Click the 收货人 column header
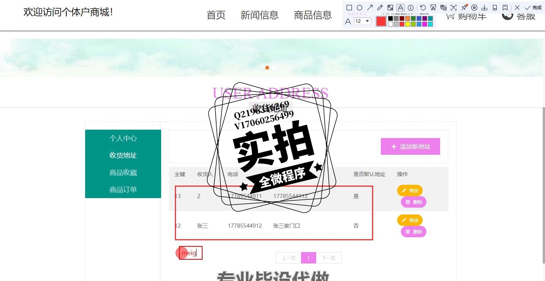545x281 pixels. 205,174
